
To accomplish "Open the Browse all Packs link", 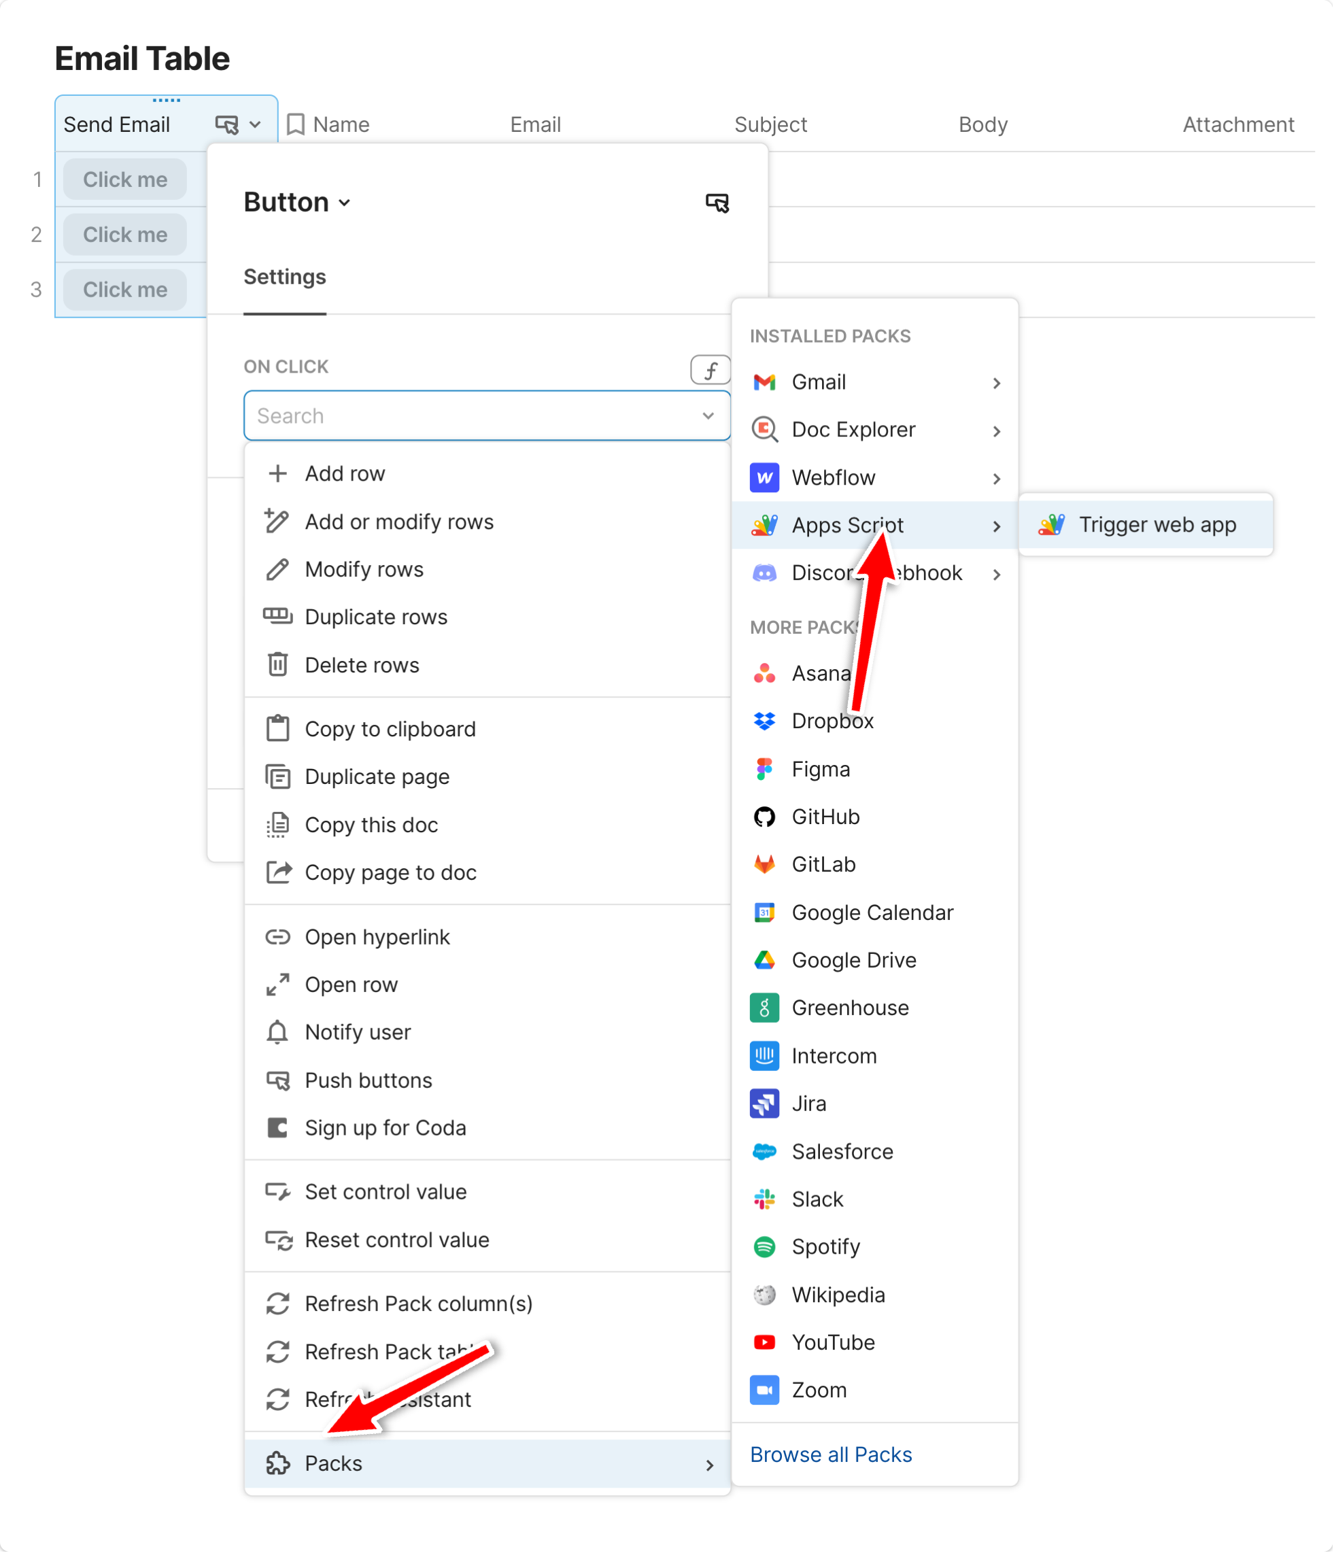I will click(x=830, y=1455).
